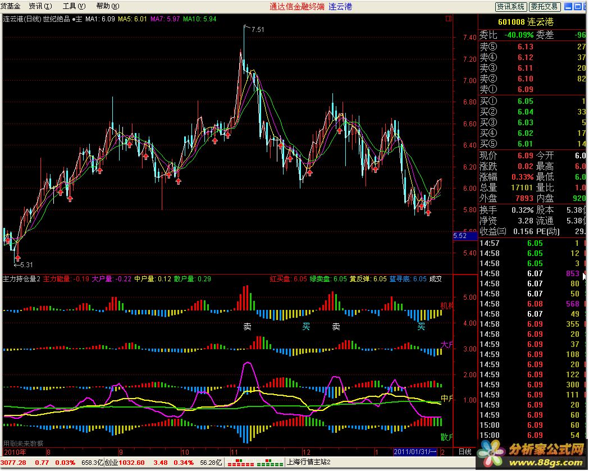Click the 买 buy signal below the late-January bars
Viewport: 589px width, 471px height.
[421, 326]
